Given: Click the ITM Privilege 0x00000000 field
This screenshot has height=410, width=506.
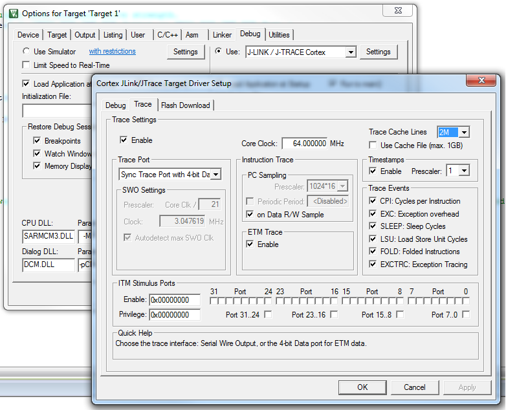Looking at the screenshot, I should [175, 314].
